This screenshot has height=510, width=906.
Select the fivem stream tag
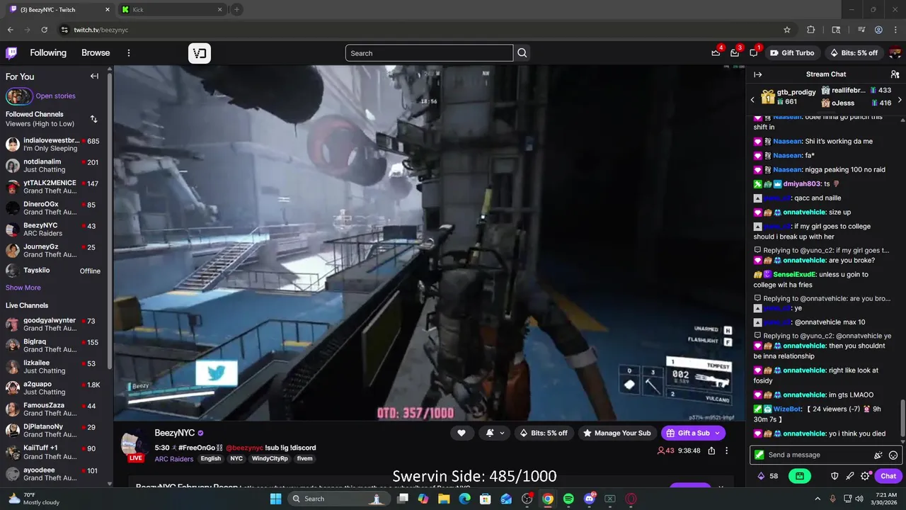coord(304,458)
